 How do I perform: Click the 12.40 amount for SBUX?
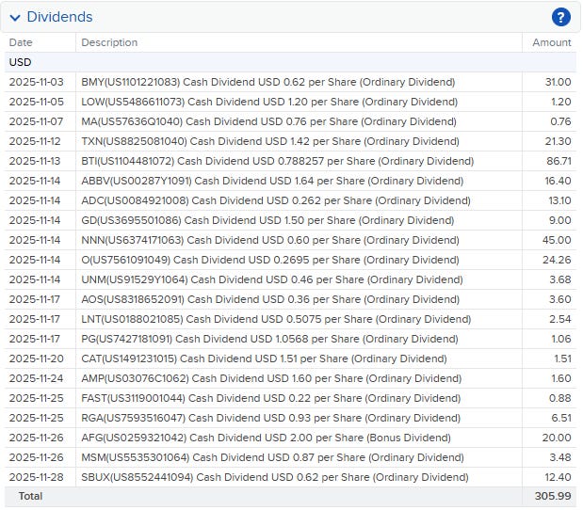(x=559, y=476)
